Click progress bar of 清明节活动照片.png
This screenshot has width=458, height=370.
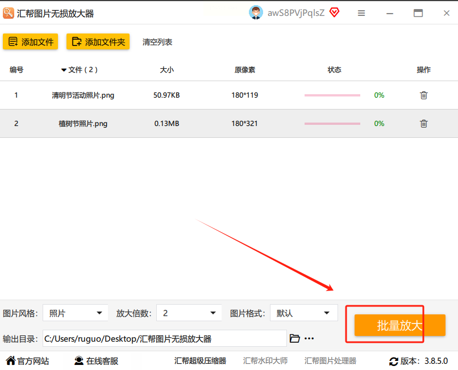[x=332, y=95]
